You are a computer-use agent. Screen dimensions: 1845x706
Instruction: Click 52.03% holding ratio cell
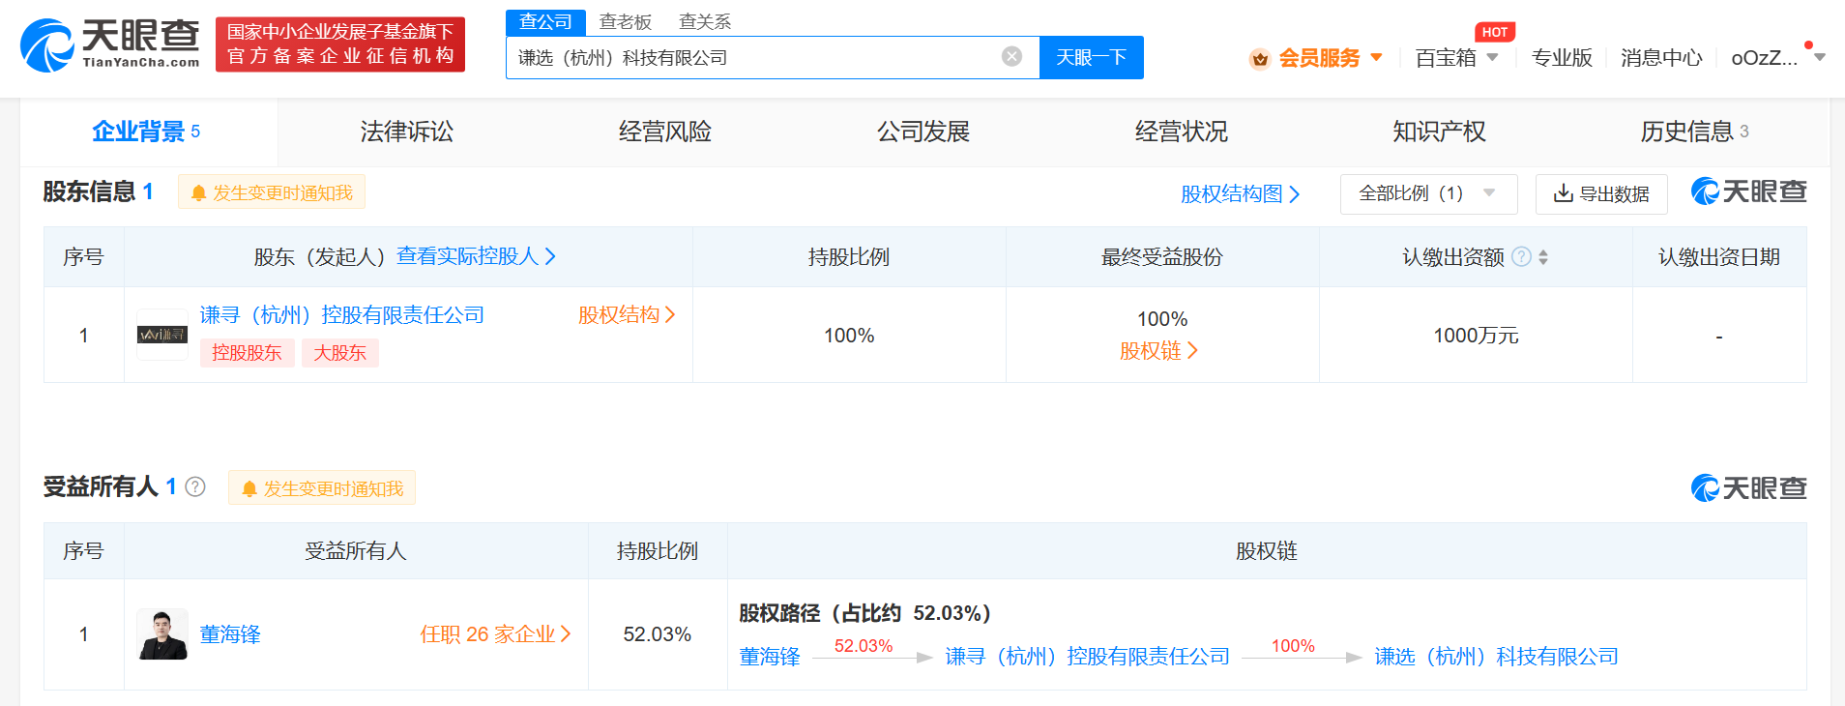pos(658,634)
